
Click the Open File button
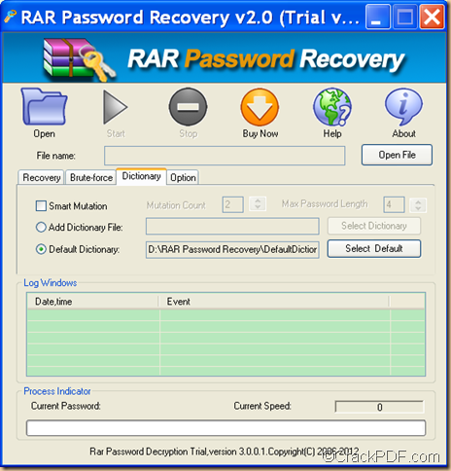(397, 155)
